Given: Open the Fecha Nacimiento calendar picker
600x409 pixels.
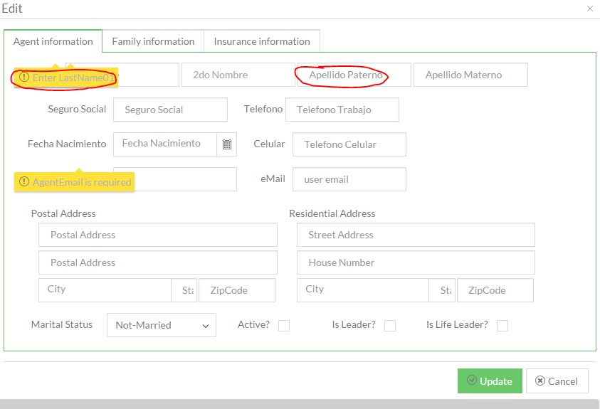Looking at the screenshot, I should click(227, 144).
